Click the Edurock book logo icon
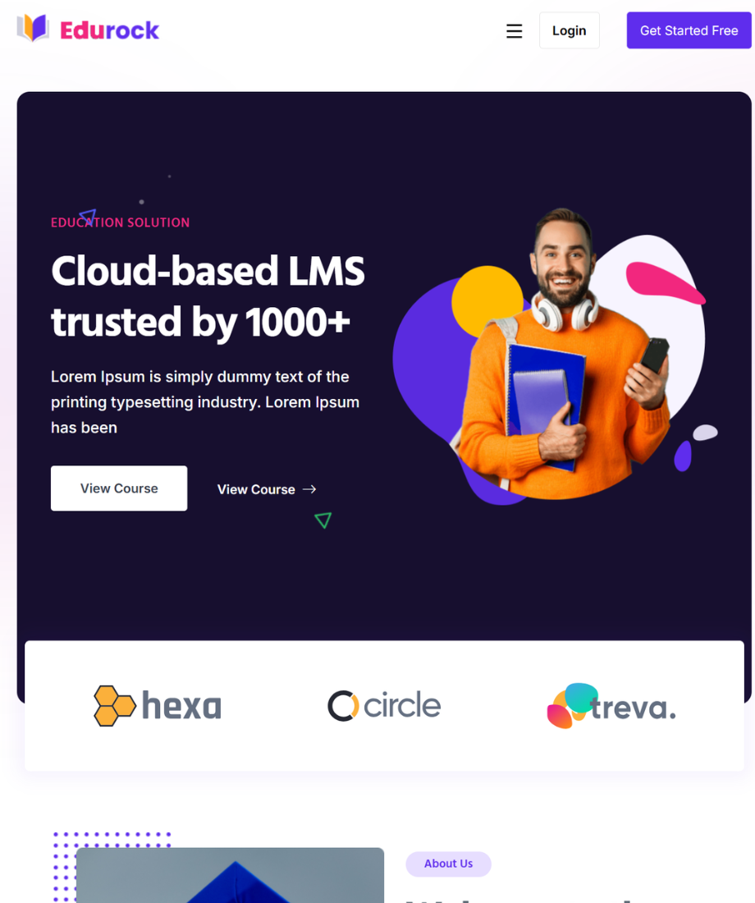 click(32, 28)
